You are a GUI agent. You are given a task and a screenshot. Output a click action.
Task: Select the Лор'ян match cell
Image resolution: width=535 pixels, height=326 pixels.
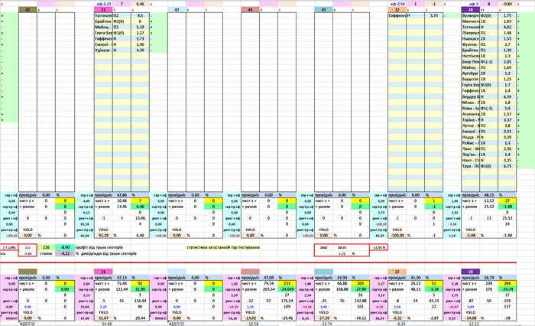click(471, 155)
